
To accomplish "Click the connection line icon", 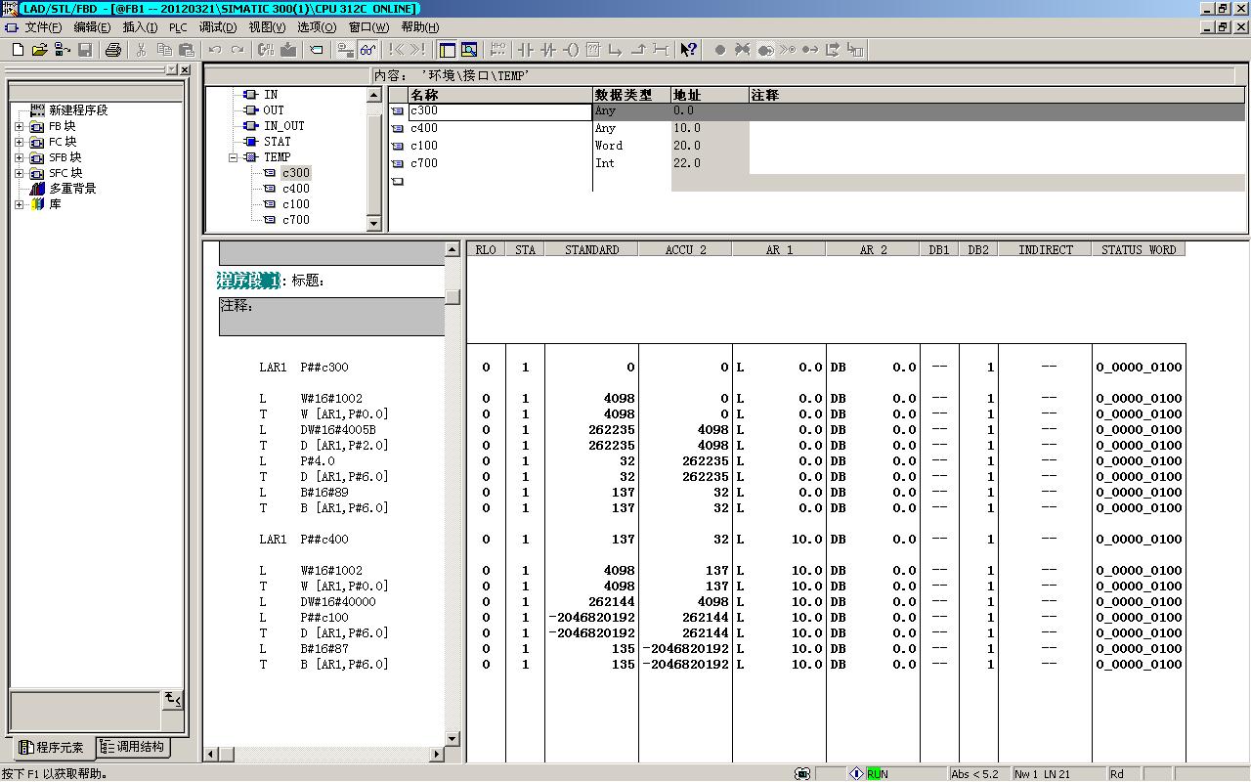I will coord(661,50).
